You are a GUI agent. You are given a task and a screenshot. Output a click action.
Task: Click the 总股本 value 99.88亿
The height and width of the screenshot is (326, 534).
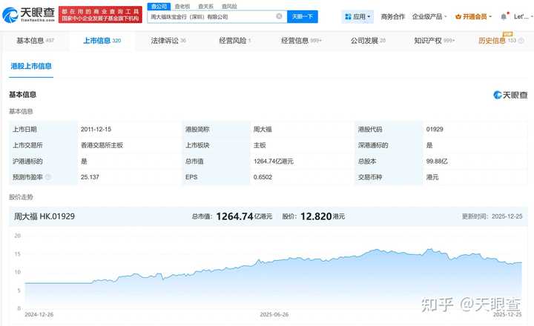point(437,162)
